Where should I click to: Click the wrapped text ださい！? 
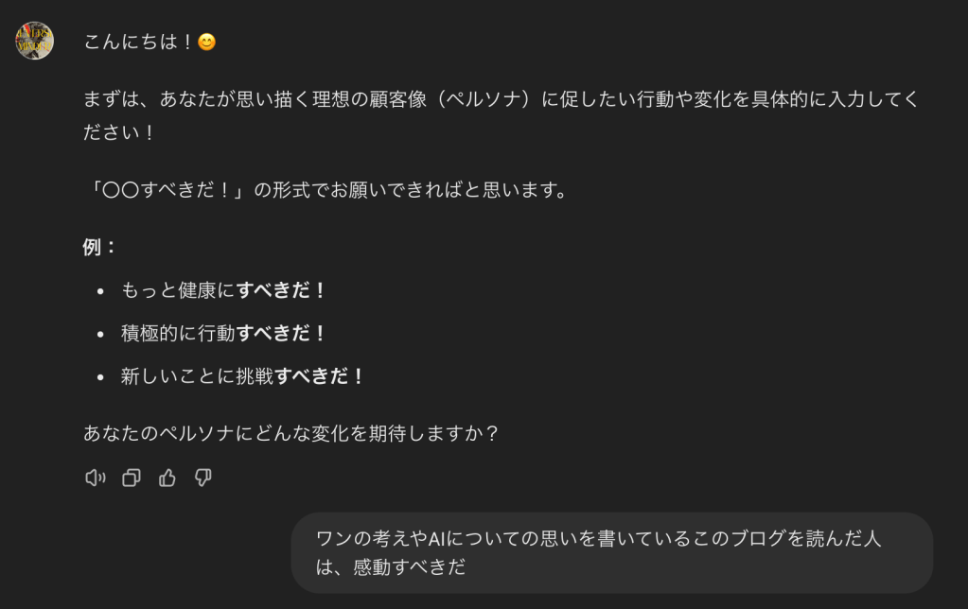[120, 131]
